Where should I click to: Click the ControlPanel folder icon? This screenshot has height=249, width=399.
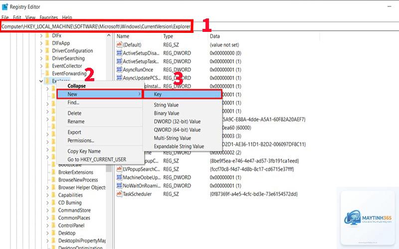53,226
